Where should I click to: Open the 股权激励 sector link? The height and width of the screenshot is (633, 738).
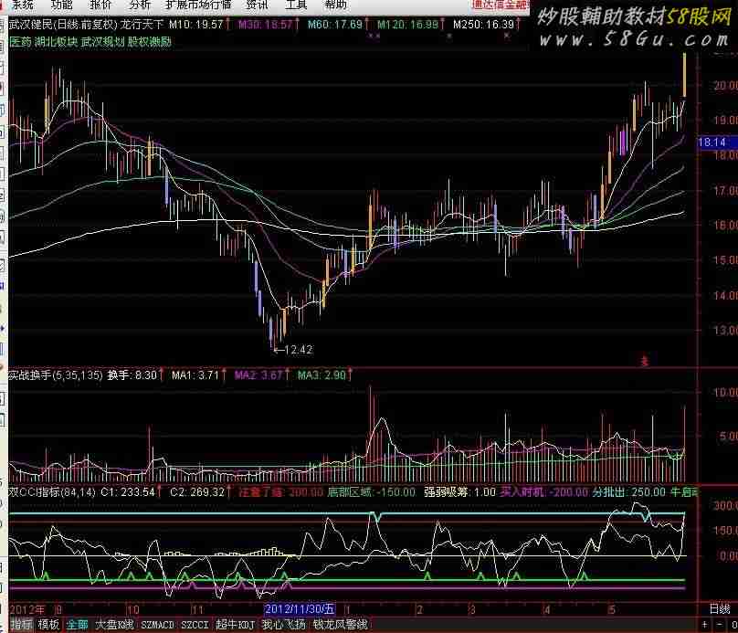pos(149,42)
